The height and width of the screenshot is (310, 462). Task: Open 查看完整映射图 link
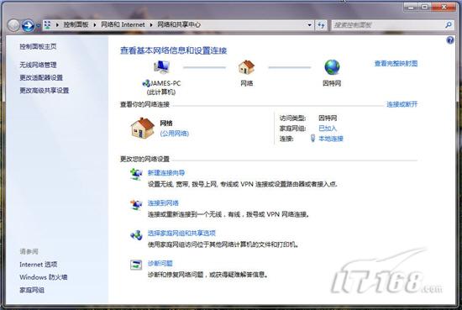pos(396,63)
